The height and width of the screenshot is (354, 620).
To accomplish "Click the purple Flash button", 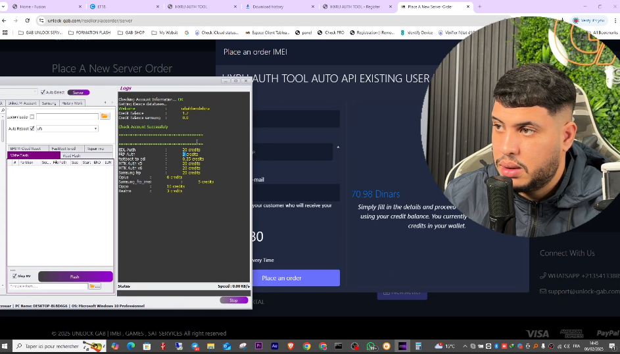I will (75, 276).
